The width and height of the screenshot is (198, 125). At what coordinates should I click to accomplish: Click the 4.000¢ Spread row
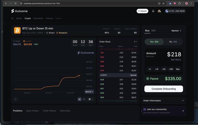[118, 75]
